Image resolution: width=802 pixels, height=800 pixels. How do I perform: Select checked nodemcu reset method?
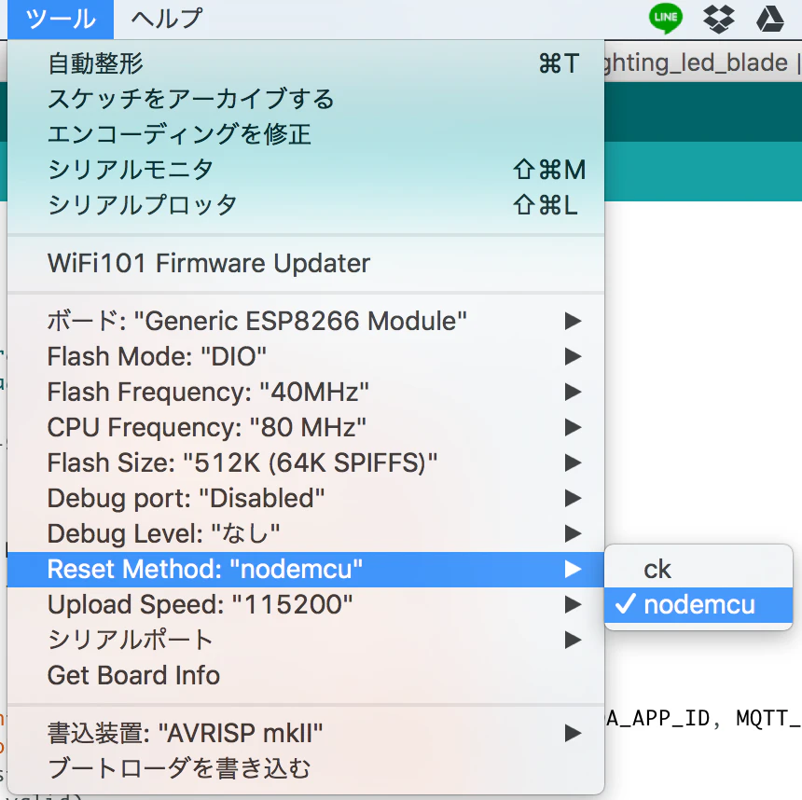698,605
